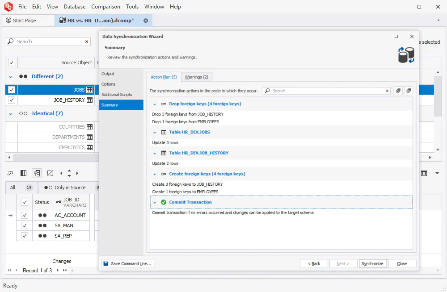Viewport: 447px width, 292px height.
Task: Click the expand all button in Action Plan
Action: click(398, 91)
